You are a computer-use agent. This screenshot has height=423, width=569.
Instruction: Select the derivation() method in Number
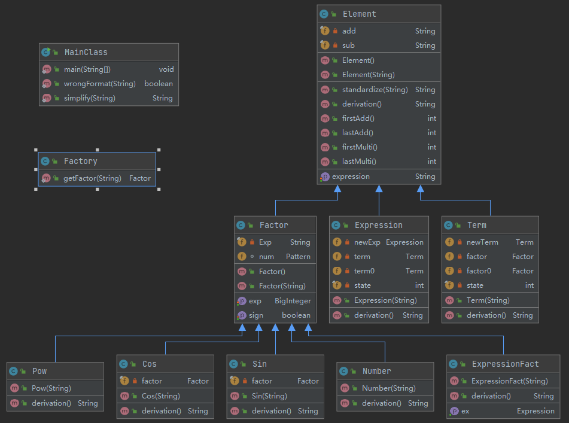point(385,403)
